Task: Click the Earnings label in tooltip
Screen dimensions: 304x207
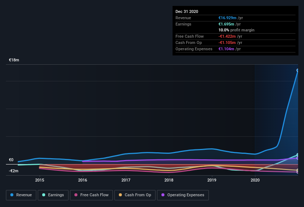Action: 183,24
